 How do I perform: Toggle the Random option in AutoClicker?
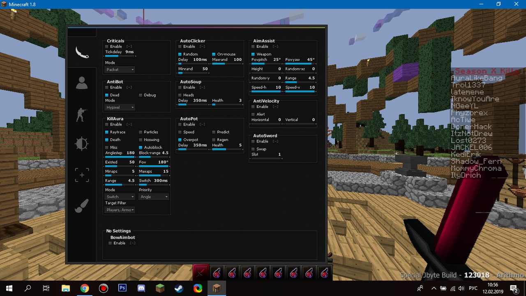[x=180, y=54]
